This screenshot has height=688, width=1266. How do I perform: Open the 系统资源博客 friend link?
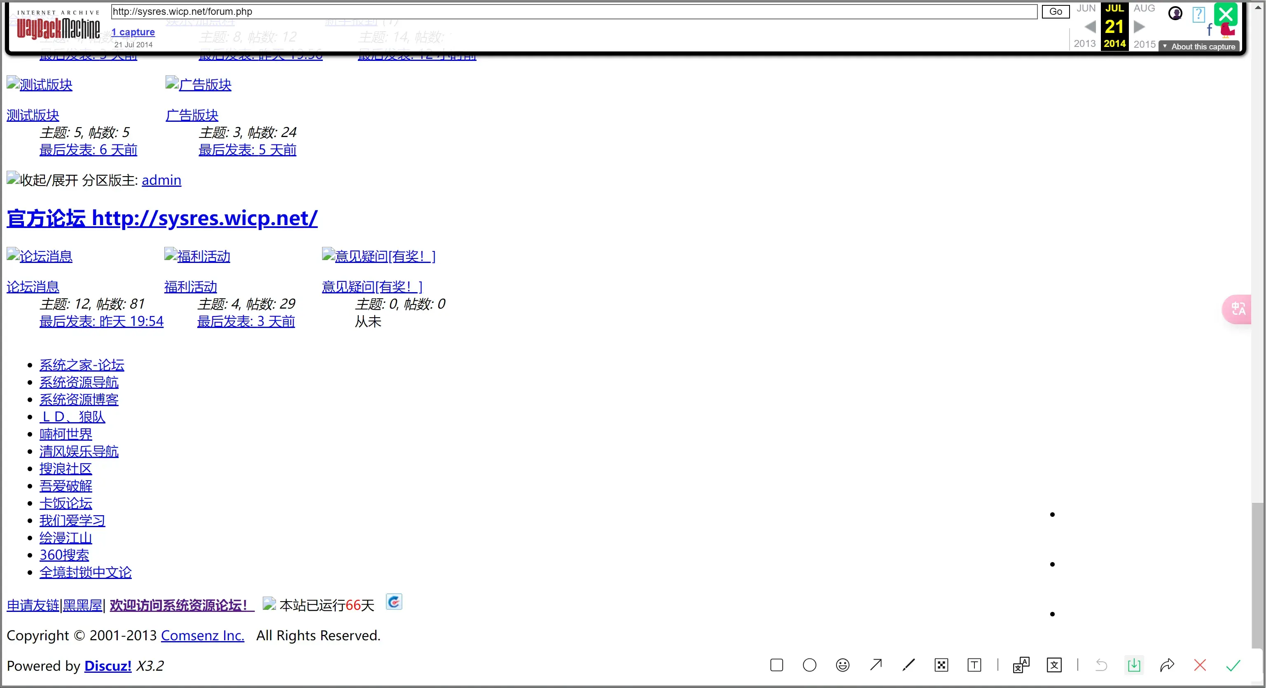point(79,399)
